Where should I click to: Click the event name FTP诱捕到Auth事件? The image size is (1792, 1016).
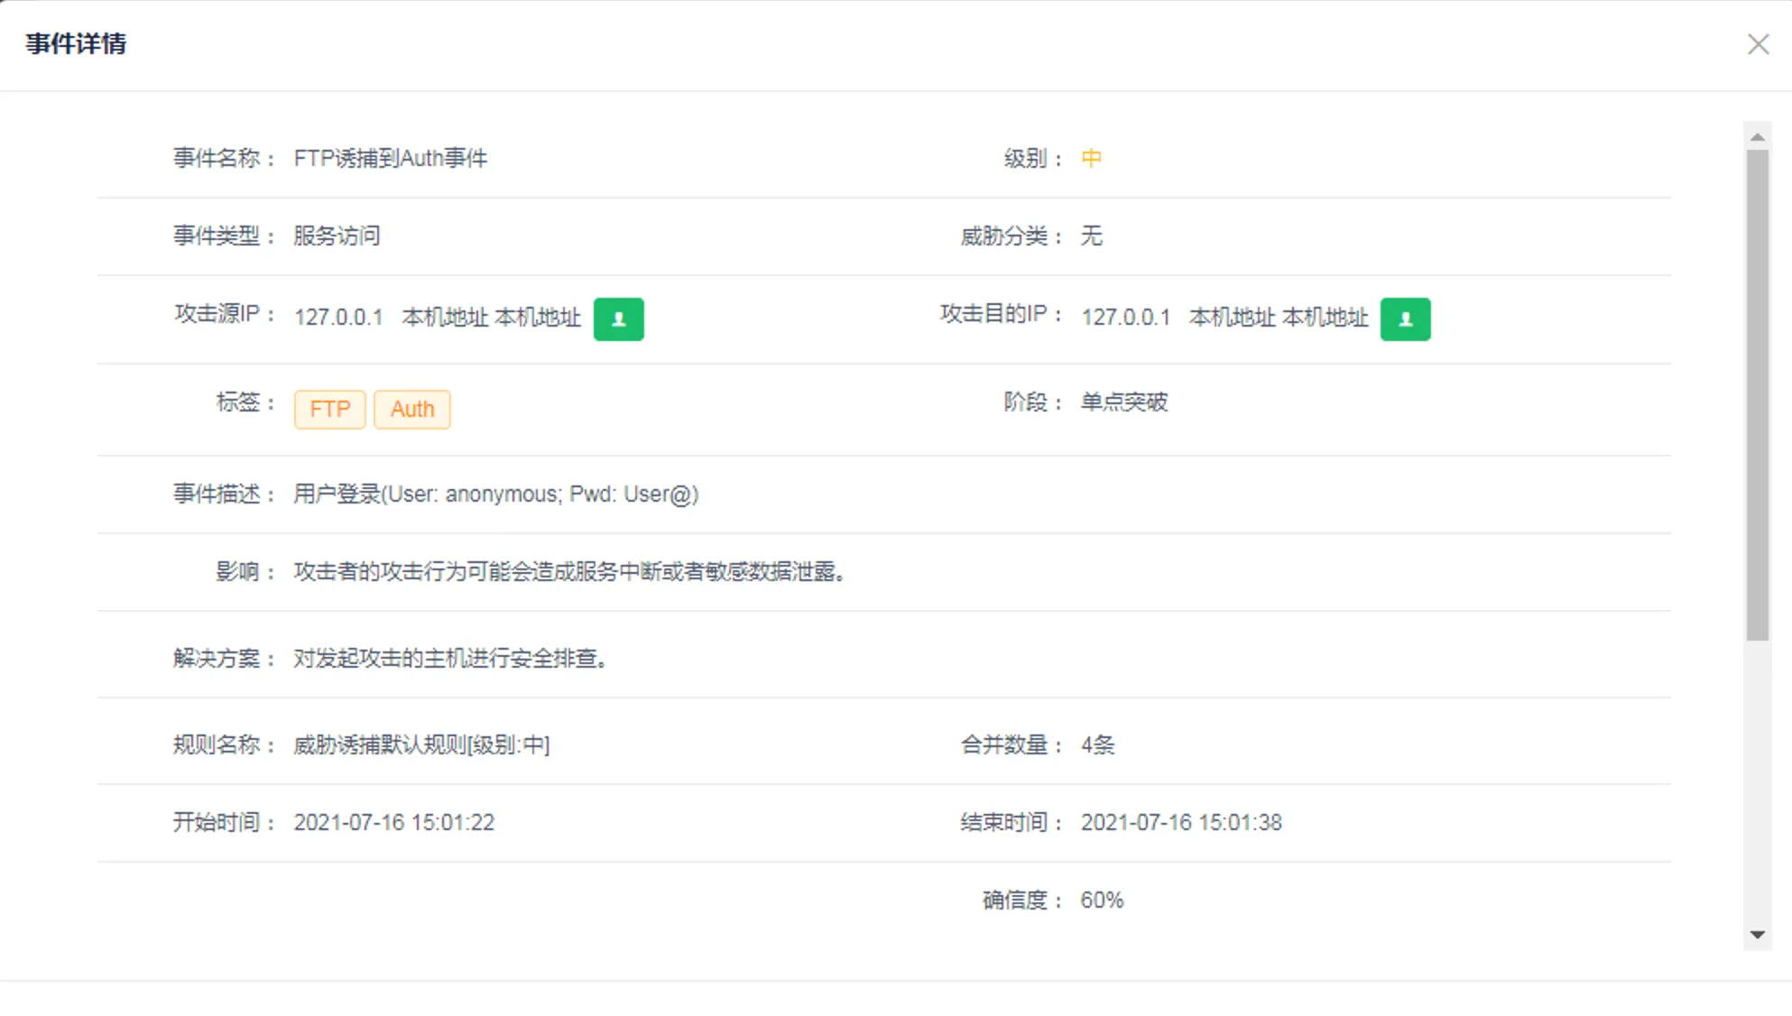[391, 159]
